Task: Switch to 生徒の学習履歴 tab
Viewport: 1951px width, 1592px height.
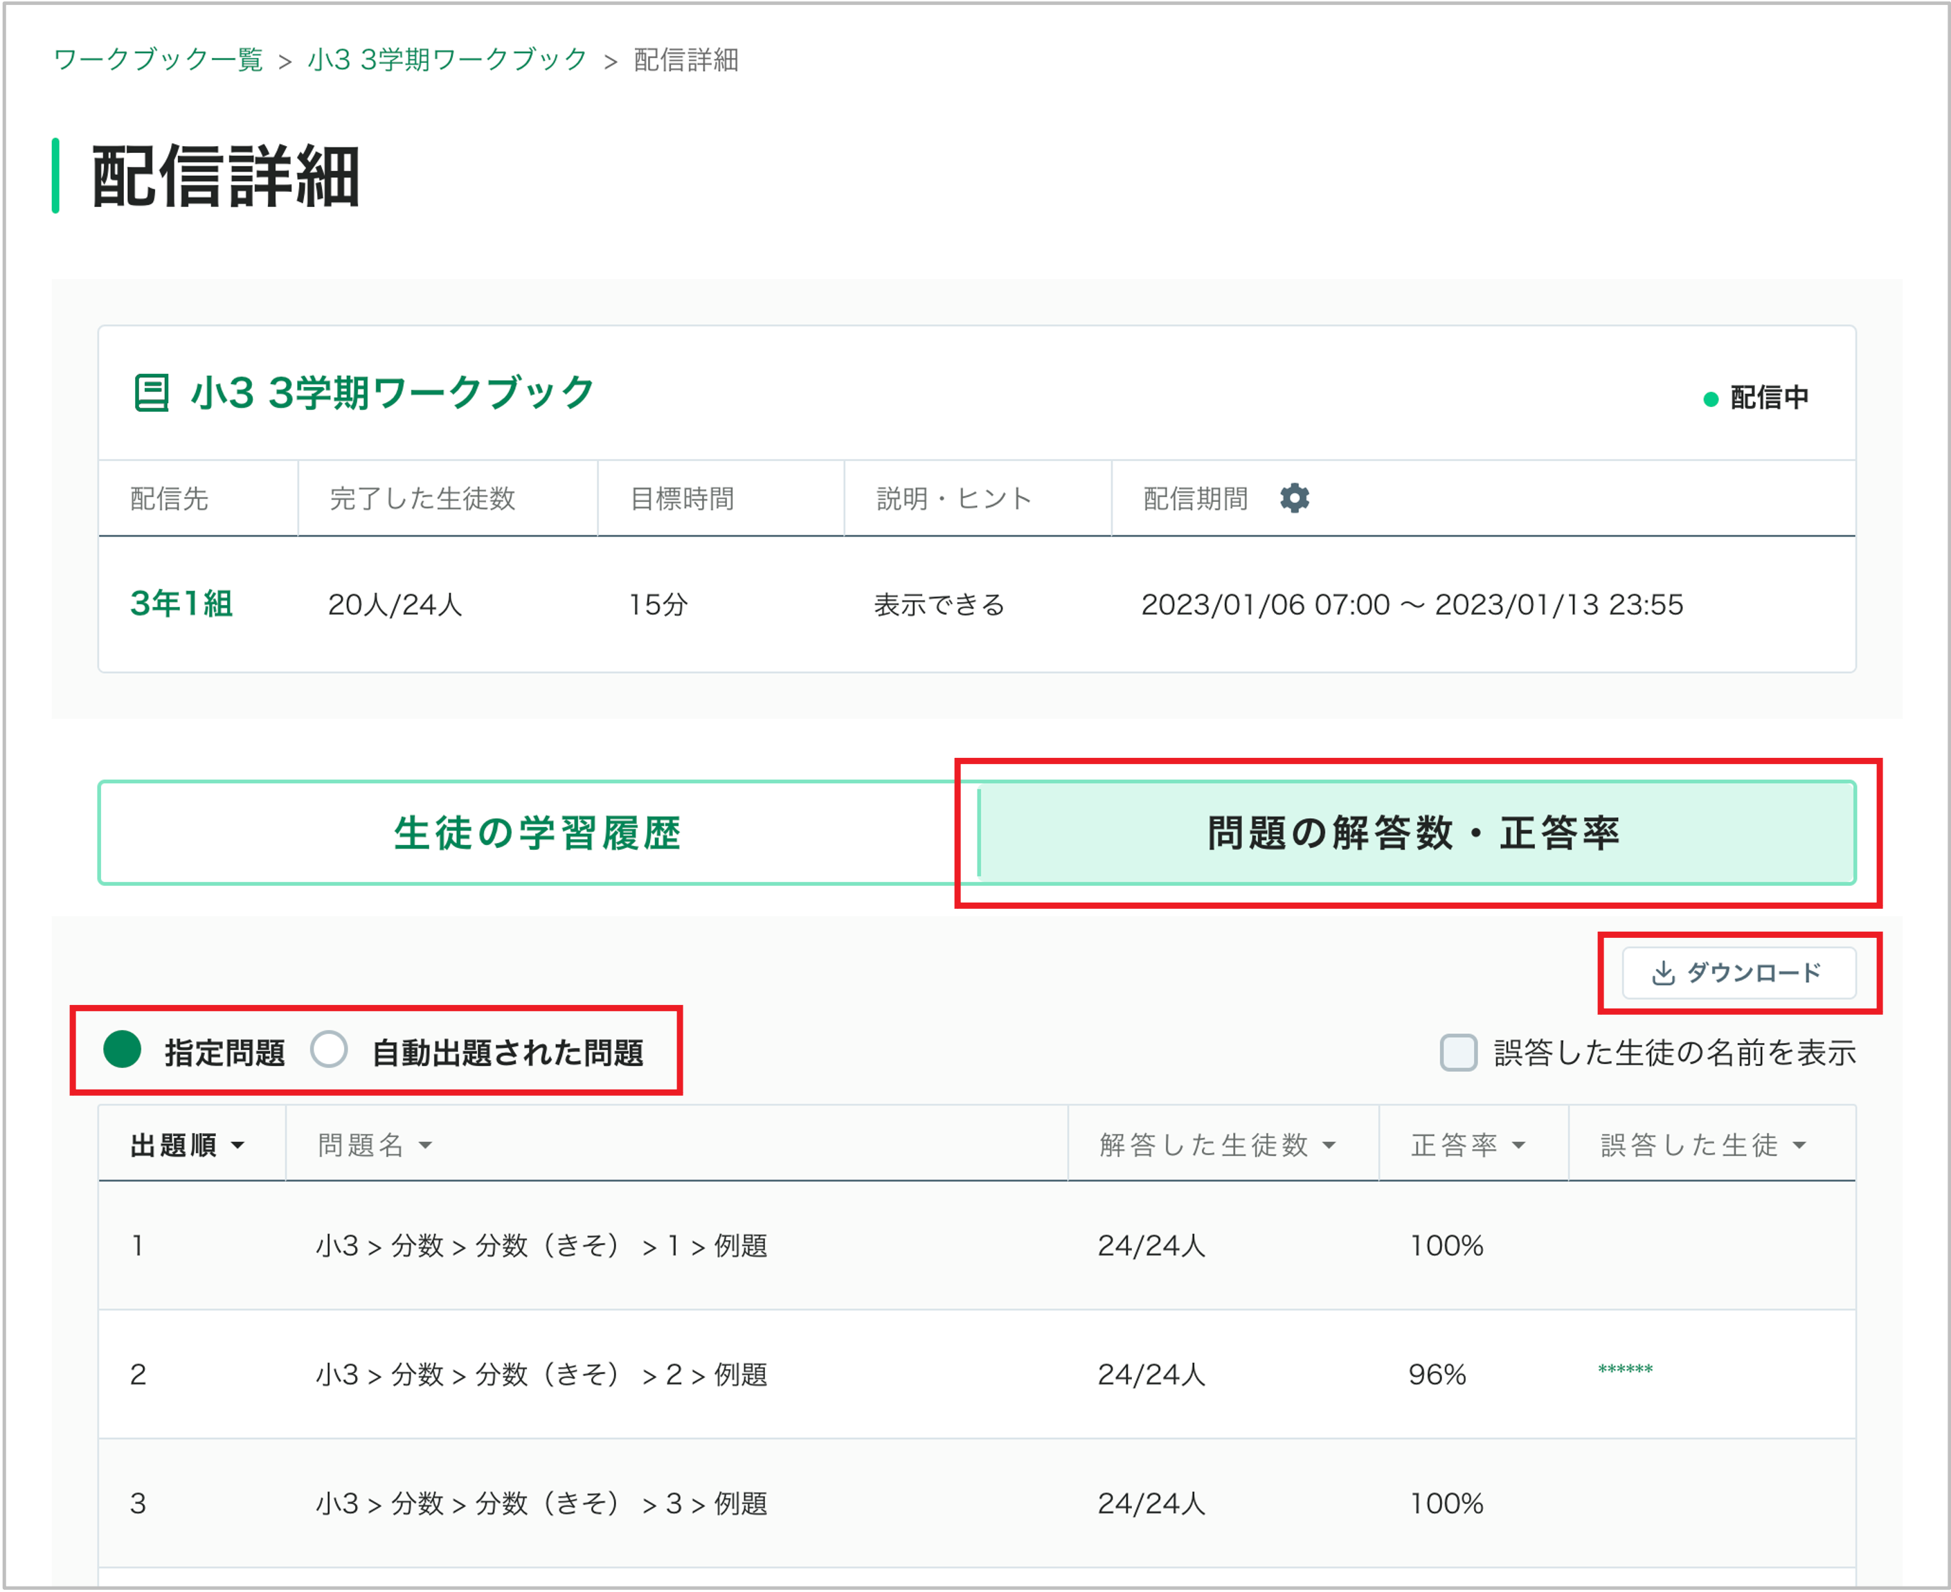Action: (x=537, y=833)
